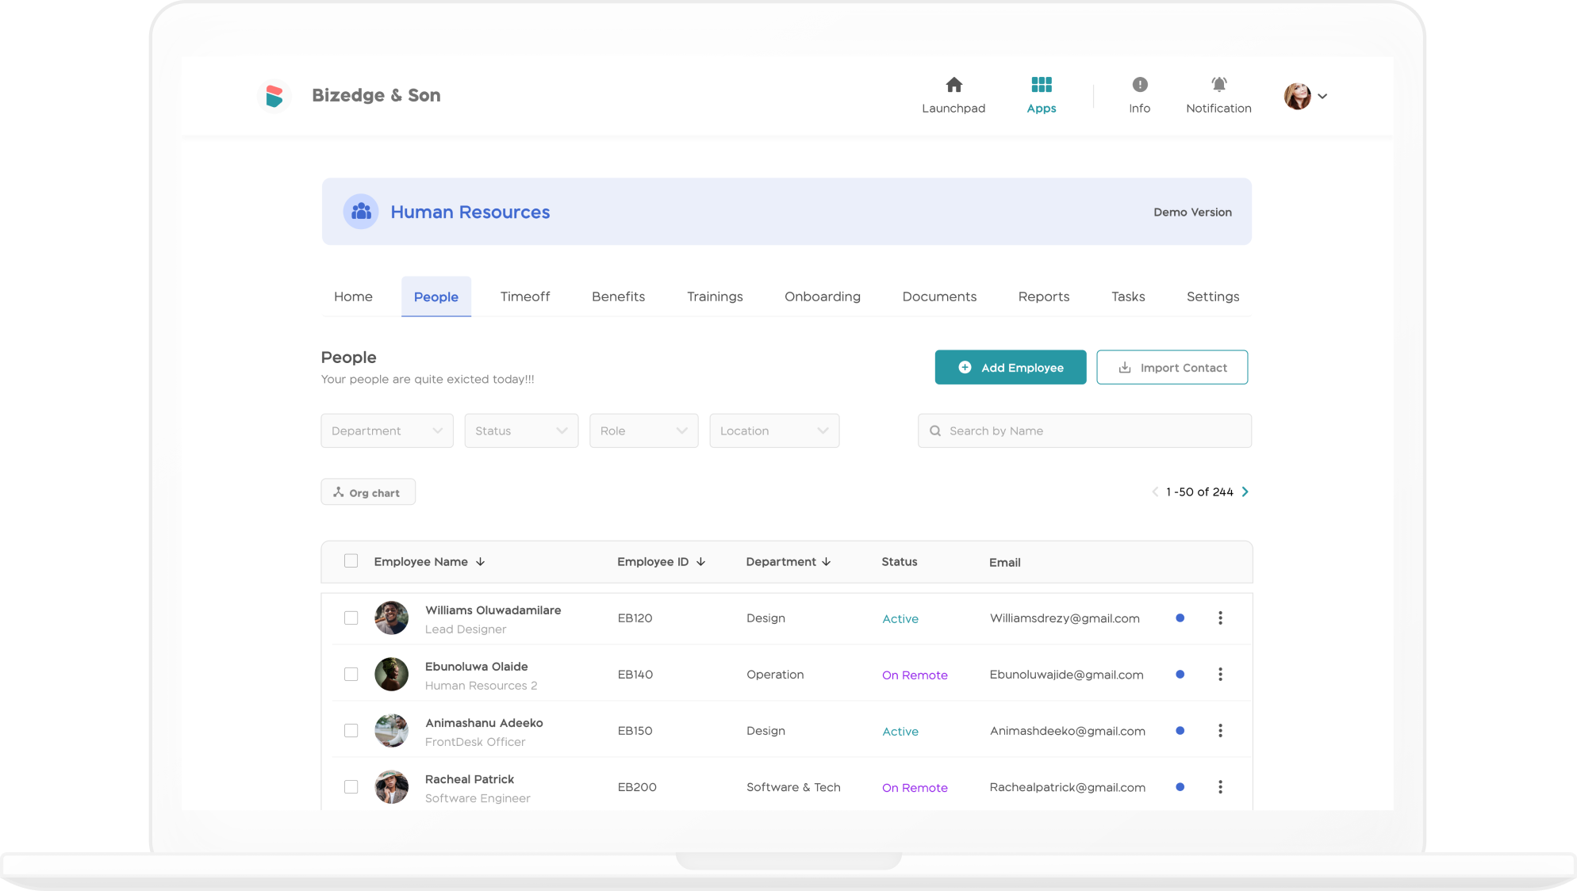
Task: Switch to the Home tab
Action: 353,296
